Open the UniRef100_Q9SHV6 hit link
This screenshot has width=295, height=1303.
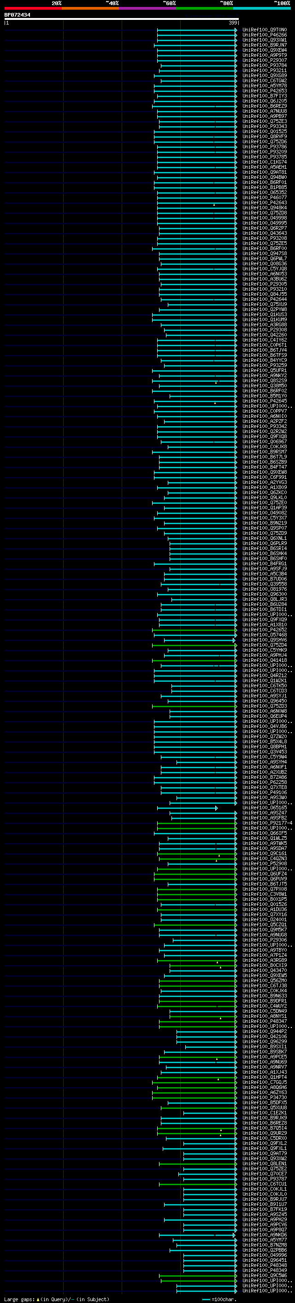click(x=265, y=639)
